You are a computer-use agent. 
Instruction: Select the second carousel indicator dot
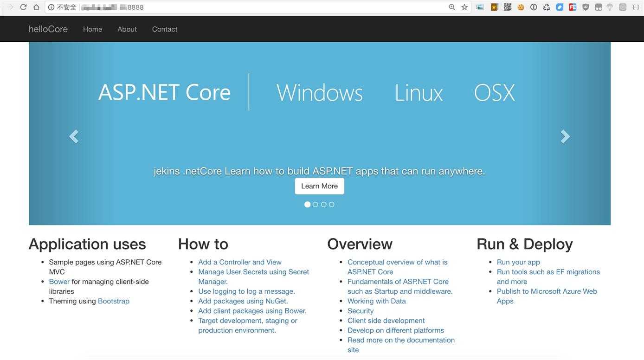(x=316, y=205)
